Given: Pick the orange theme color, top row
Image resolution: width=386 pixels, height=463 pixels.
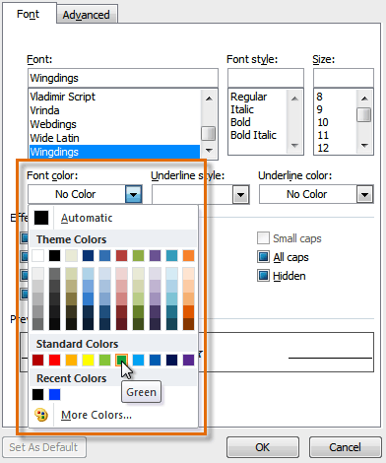Looking at the screenshot, I should 188,255.
